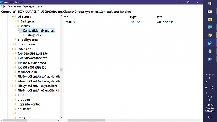Collapse the shellex key
The height and width of the screenshot is (122, 217).
pyautogui.click(x=16, y=26)
